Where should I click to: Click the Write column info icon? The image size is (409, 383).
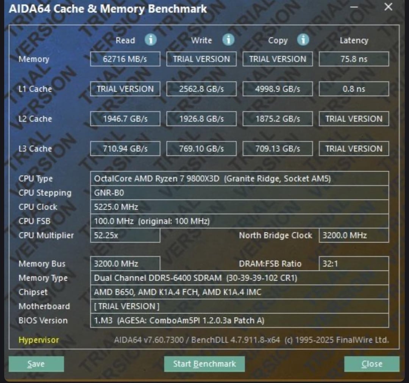(228, 40)
